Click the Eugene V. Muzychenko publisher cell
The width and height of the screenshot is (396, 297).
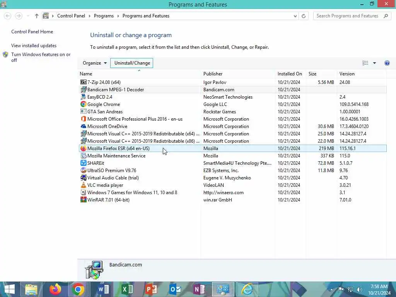click(227, 178)
